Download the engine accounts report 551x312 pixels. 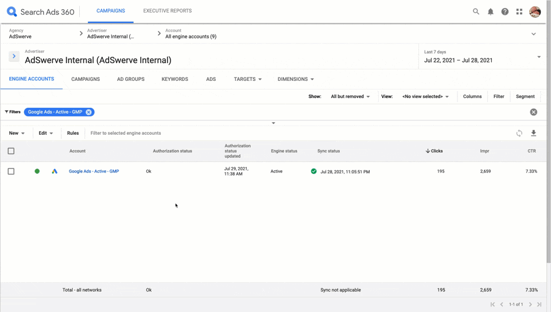[x=533, y=133]
